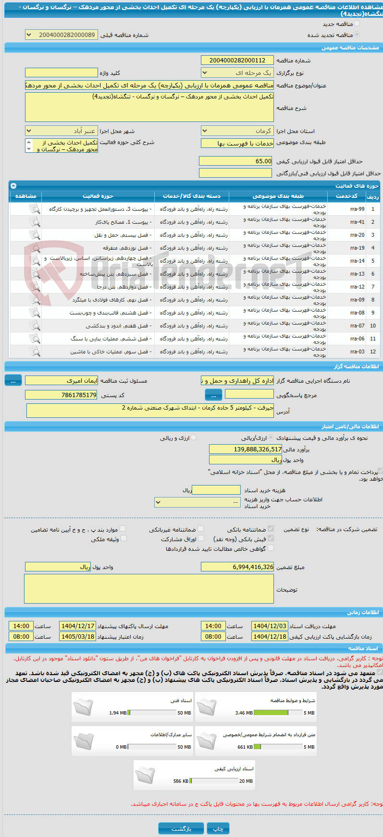This screenshot has height=837, width=383.
Task: Toggle the ضمانتنامه غیربانکی checkbox
Action: click(x=201, y=529)
